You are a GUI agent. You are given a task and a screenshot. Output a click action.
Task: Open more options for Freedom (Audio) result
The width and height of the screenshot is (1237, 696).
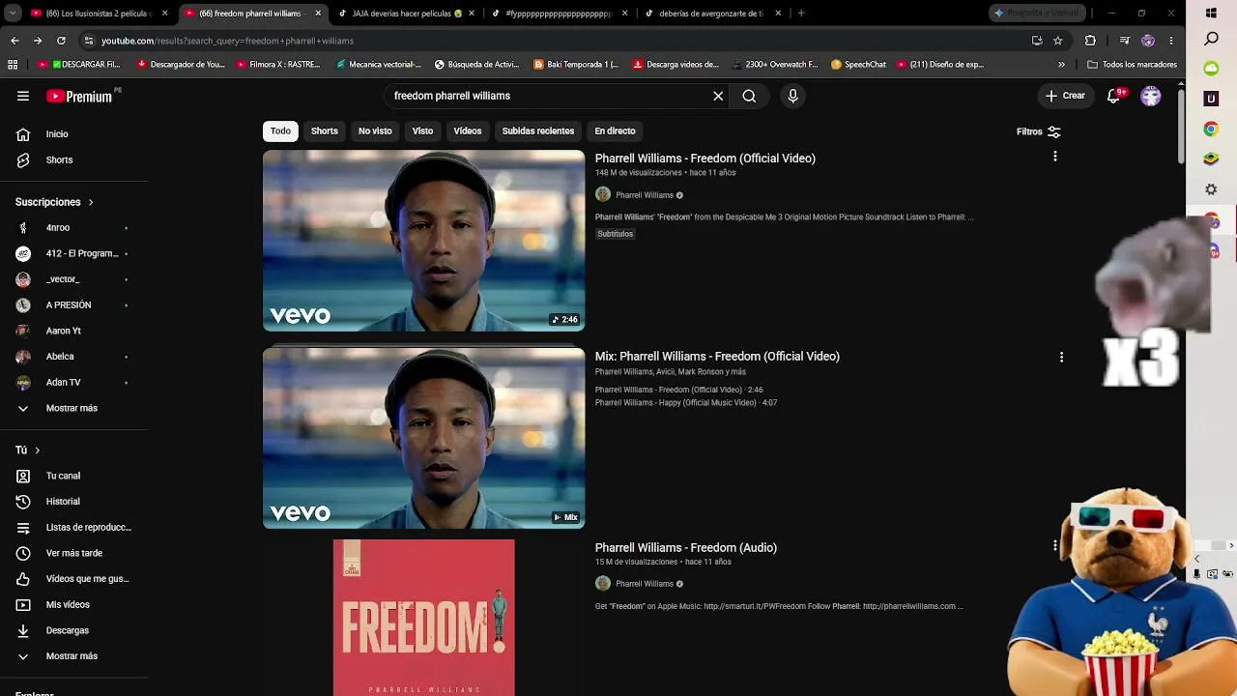tap(1055, 546)
